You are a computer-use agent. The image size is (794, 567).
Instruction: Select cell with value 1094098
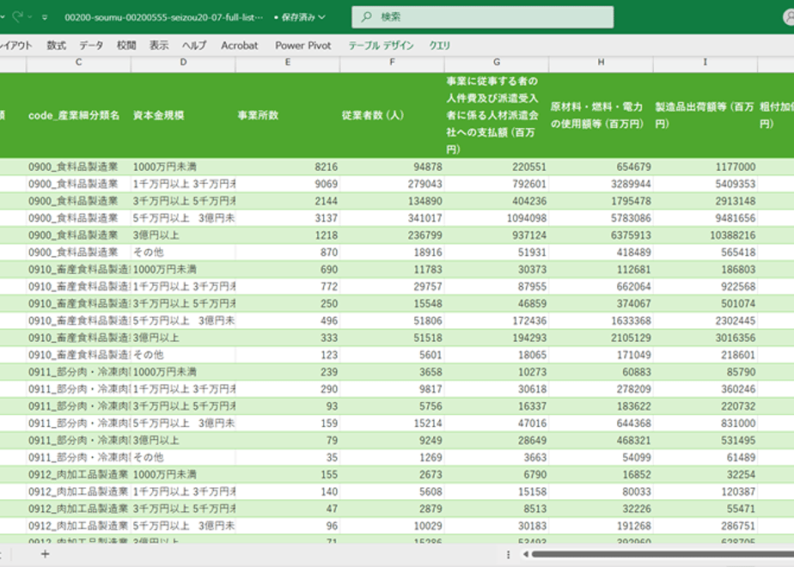click(x=497, y=218)
